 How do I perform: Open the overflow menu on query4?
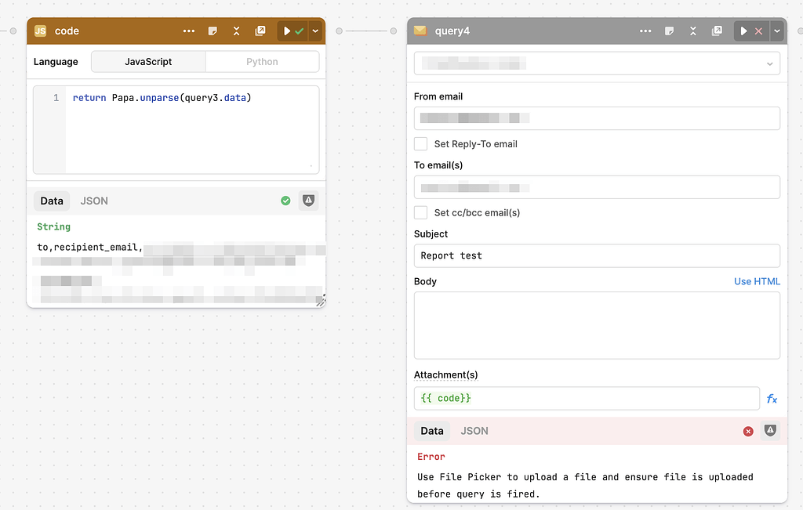click(x=645, y=31)
